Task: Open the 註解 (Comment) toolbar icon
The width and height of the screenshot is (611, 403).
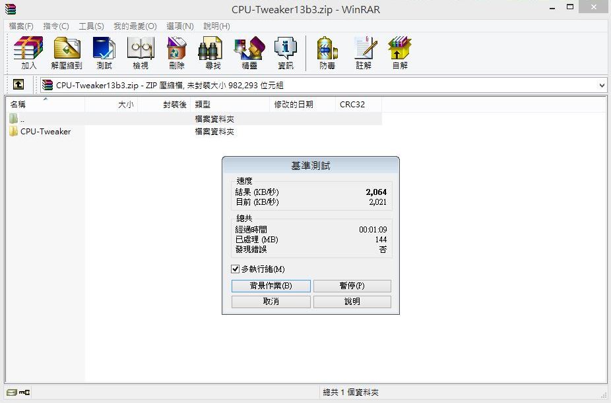Action: pyautogui.click(x=364, y=53)
